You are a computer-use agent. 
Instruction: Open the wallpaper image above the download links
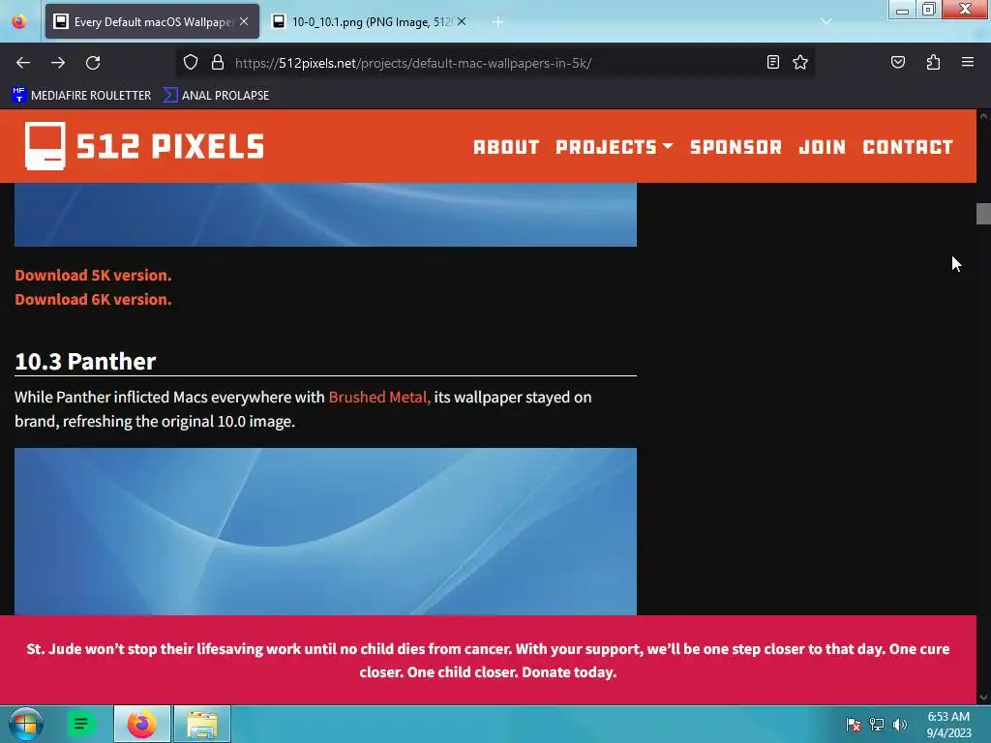325,214
